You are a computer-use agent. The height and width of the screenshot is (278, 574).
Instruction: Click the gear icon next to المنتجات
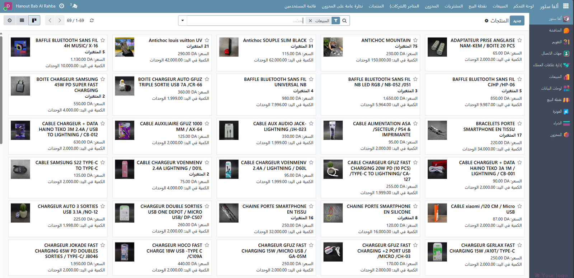click(486, 21)
